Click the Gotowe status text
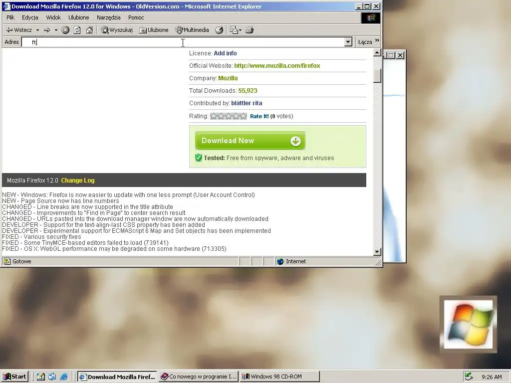The height and width of the screenshot is (383, 511). coord(22,261)
